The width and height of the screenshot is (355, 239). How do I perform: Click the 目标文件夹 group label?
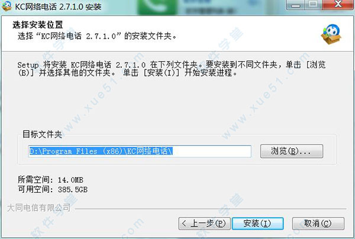pyautogui.click(x=42, y=135)
